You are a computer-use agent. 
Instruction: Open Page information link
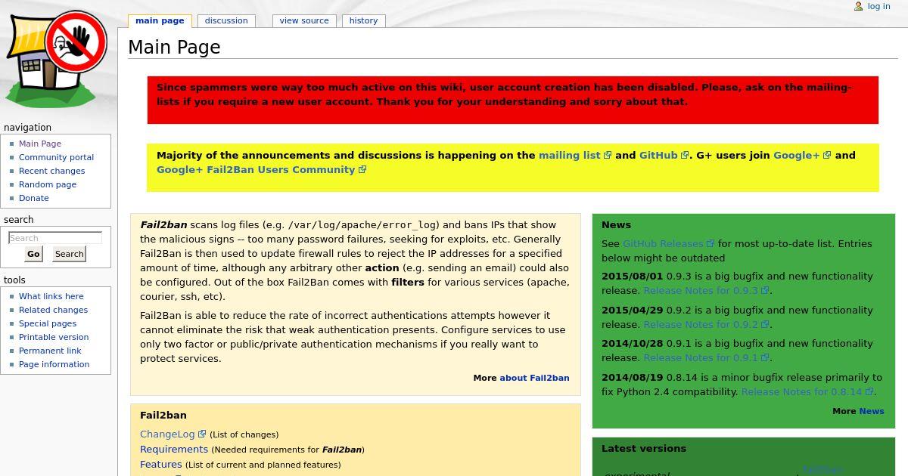pos(54,364)
